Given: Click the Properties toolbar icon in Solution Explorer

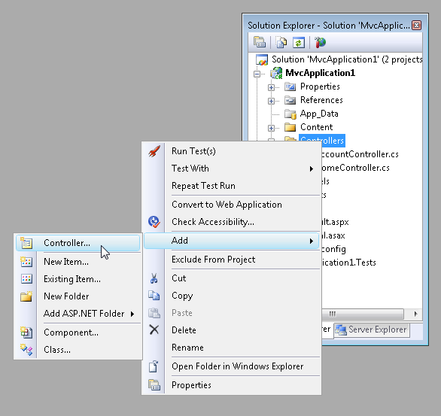Looking at the screenshot, I should 260,42.
